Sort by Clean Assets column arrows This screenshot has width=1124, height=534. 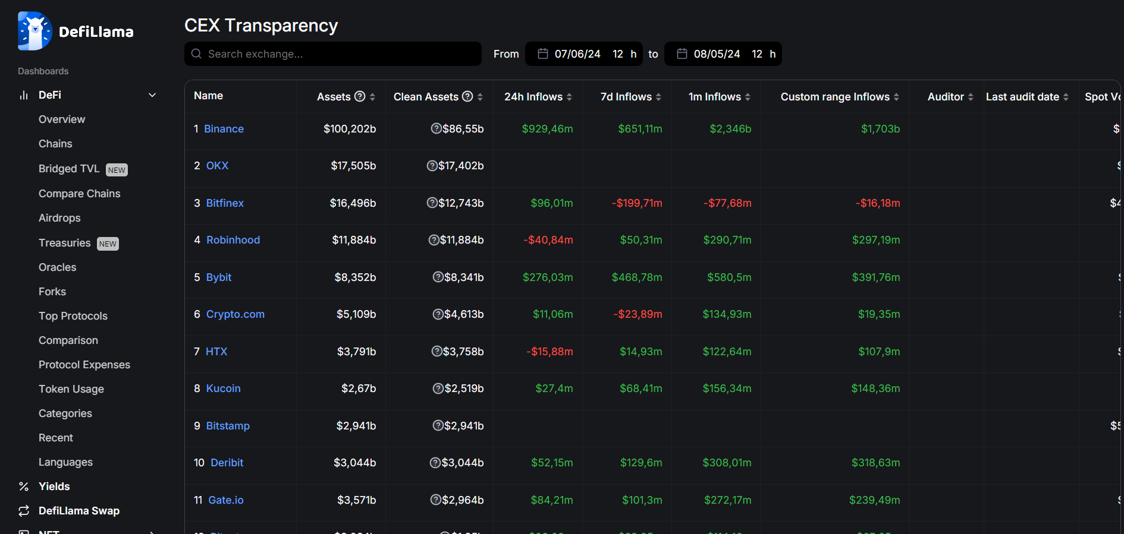[x=480, y=97]
